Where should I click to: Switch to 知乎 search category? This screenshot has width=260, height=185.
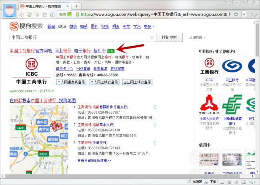(x=84, y=26)
